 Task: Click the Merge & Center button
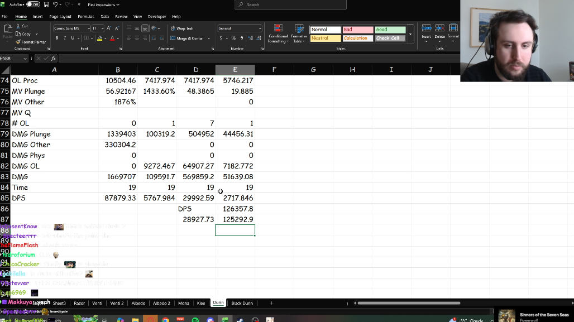click(x=186, y=38)
